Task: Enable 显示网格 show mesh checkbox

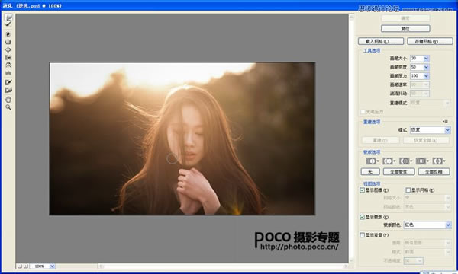Action: (408, 190)
